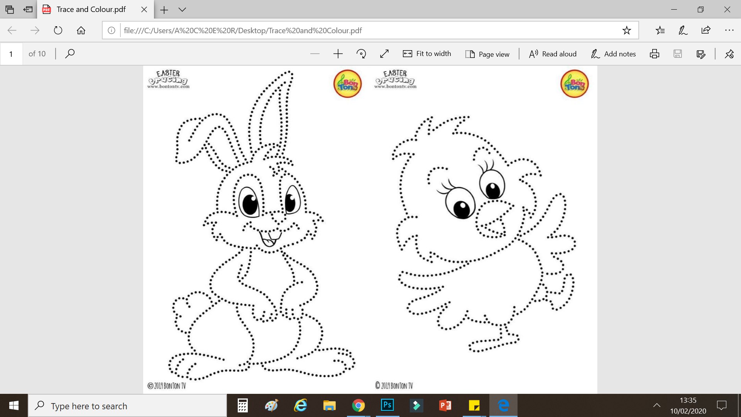The image size is (741, 417).
Task: Open the Page view options
Action: coord(487,54)
